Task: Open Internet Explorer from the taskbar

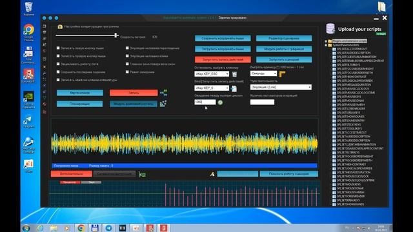Action: pos(40,228)
